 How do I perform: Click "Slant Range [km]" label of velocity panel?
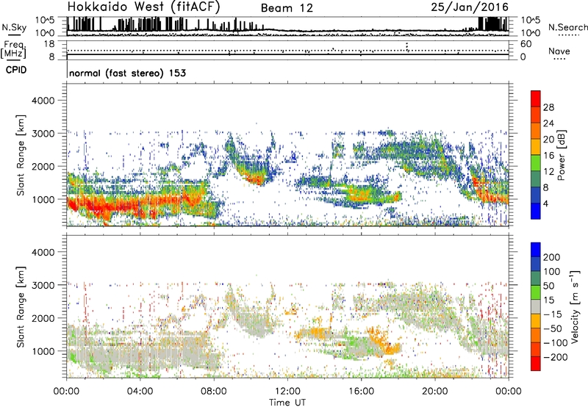pyautogui.click(x=21, y=307)
